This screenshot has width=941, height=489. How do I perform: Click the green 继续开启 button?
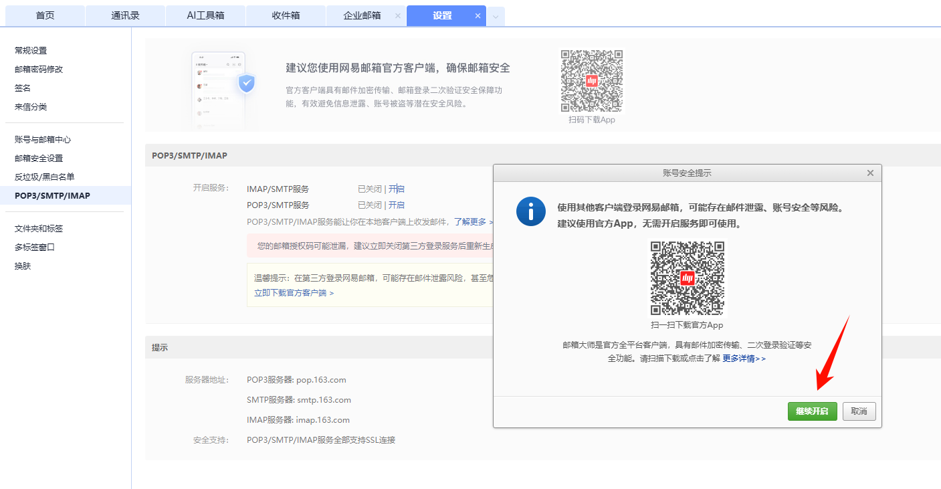812,411
